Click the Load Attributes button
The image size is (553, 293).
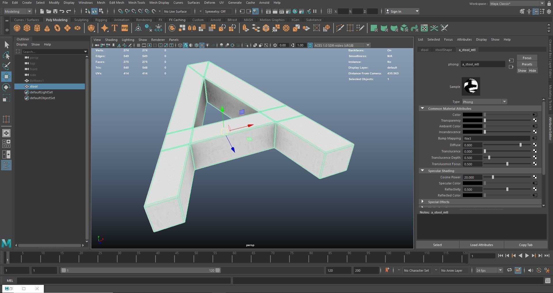(481, 245)
